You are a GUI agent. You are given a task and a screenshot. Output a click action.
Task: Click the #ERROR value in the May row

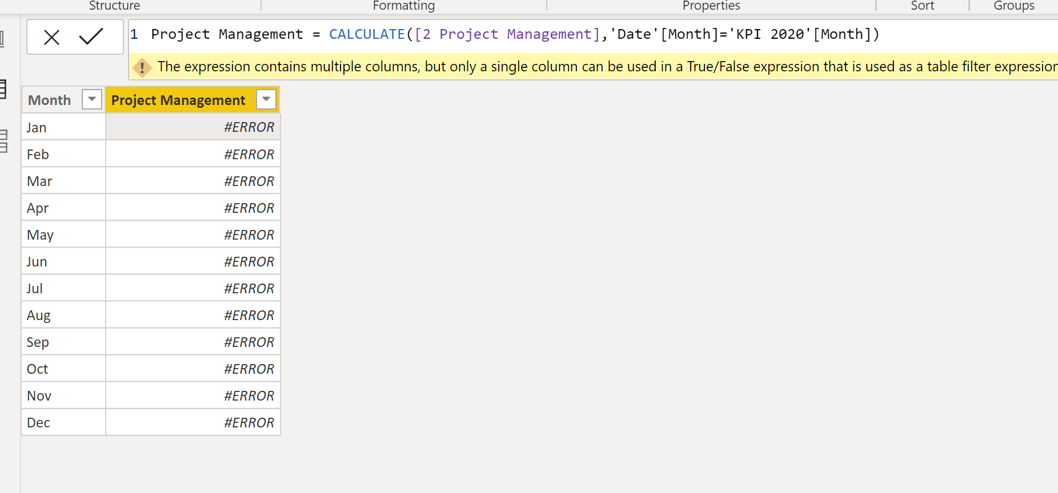pyautogui.click(x=249, y=235)
